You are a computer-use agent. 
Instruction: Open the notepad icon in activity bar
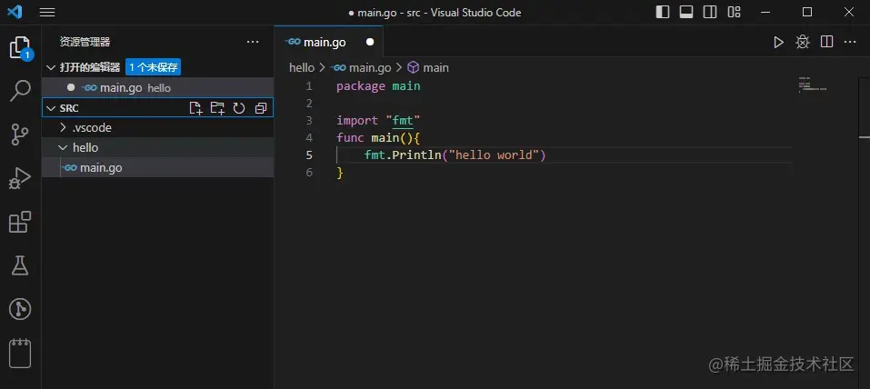coord(21,353)
